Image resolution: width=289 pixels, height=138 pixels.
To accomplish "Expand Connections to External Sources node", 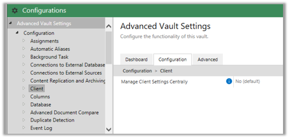I will 24,72.
